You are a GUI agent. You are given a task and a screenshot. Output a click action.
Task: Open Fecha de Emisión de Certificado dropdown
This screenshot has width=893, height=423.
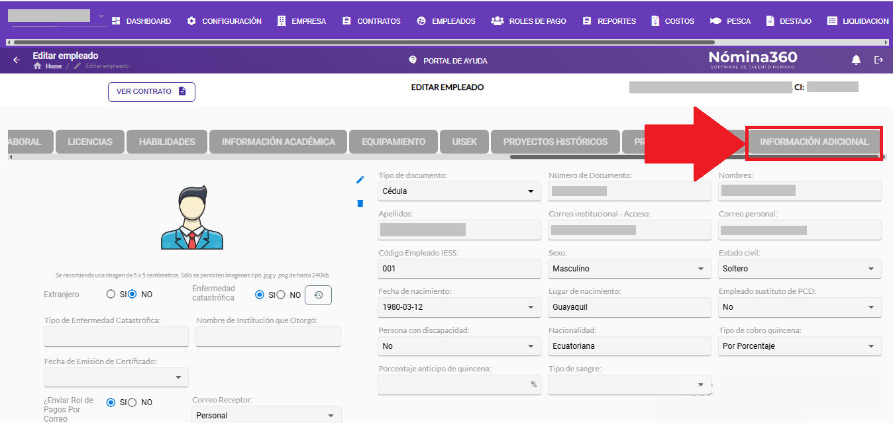[116, 377]
